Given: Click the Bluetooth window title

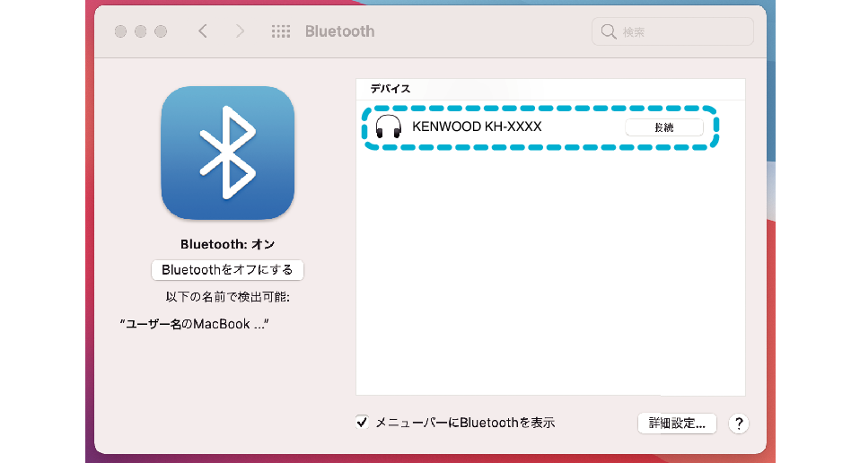Looking at the screenshot, I should (x=339, y=31).
